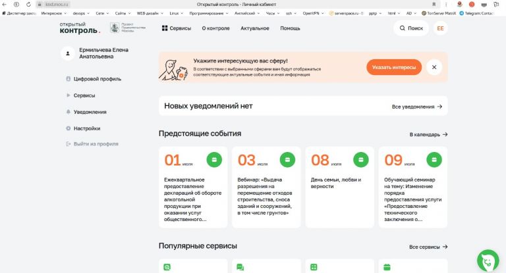This screenshot has height=273, width=506.
Task: Open the EE user avatar menu
Action: [x=440, y=28]
